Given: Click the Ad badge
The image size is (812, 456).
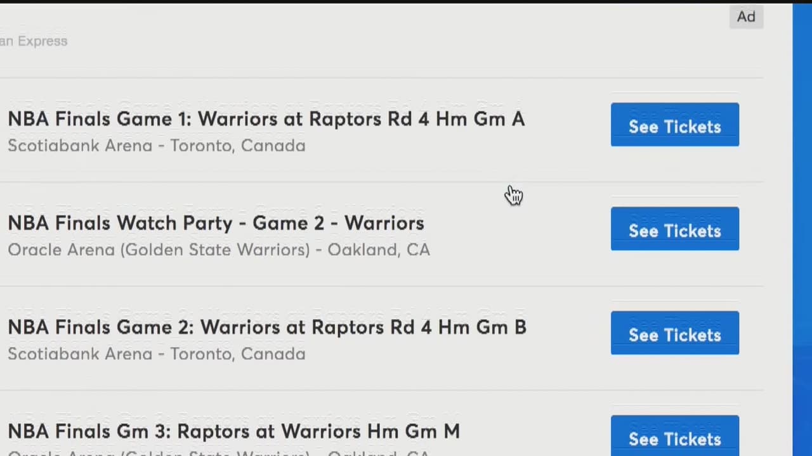Looking at the screenshot, I should click(746, 17).
